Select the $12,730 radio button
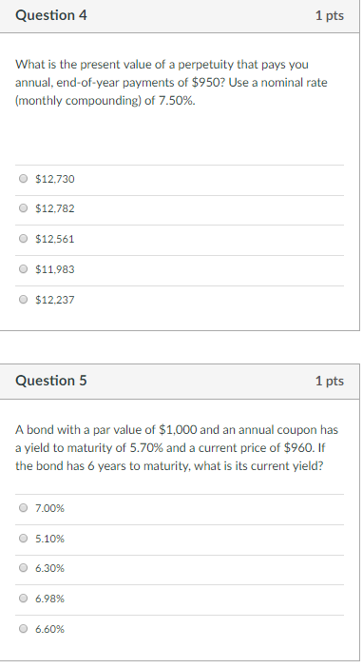 point(24,179)
